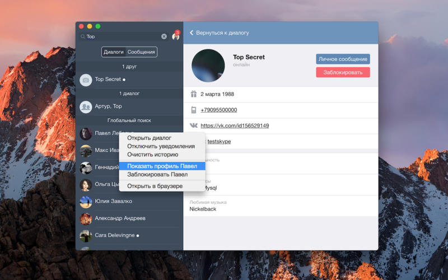The width and height of the screenshot is (448, 280).
Task: Click Cara Delevingne's avatar
Action: pos(86,236)
